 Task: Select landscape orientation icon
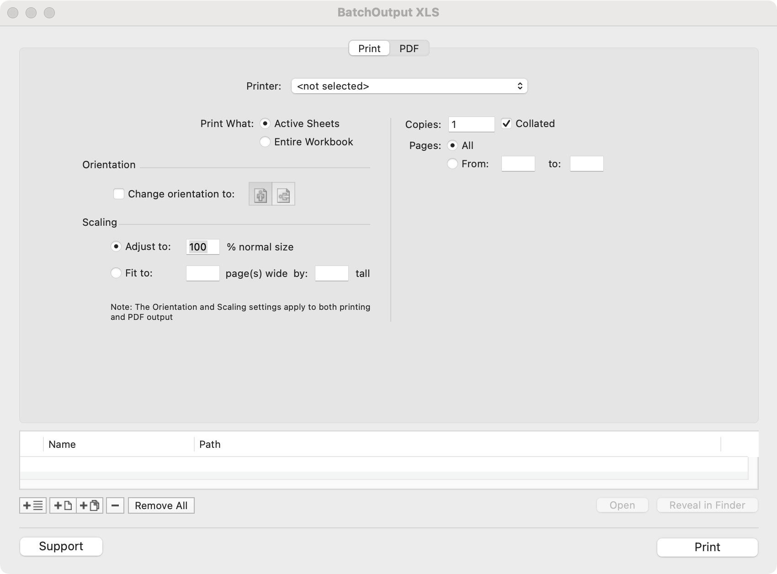284,194
